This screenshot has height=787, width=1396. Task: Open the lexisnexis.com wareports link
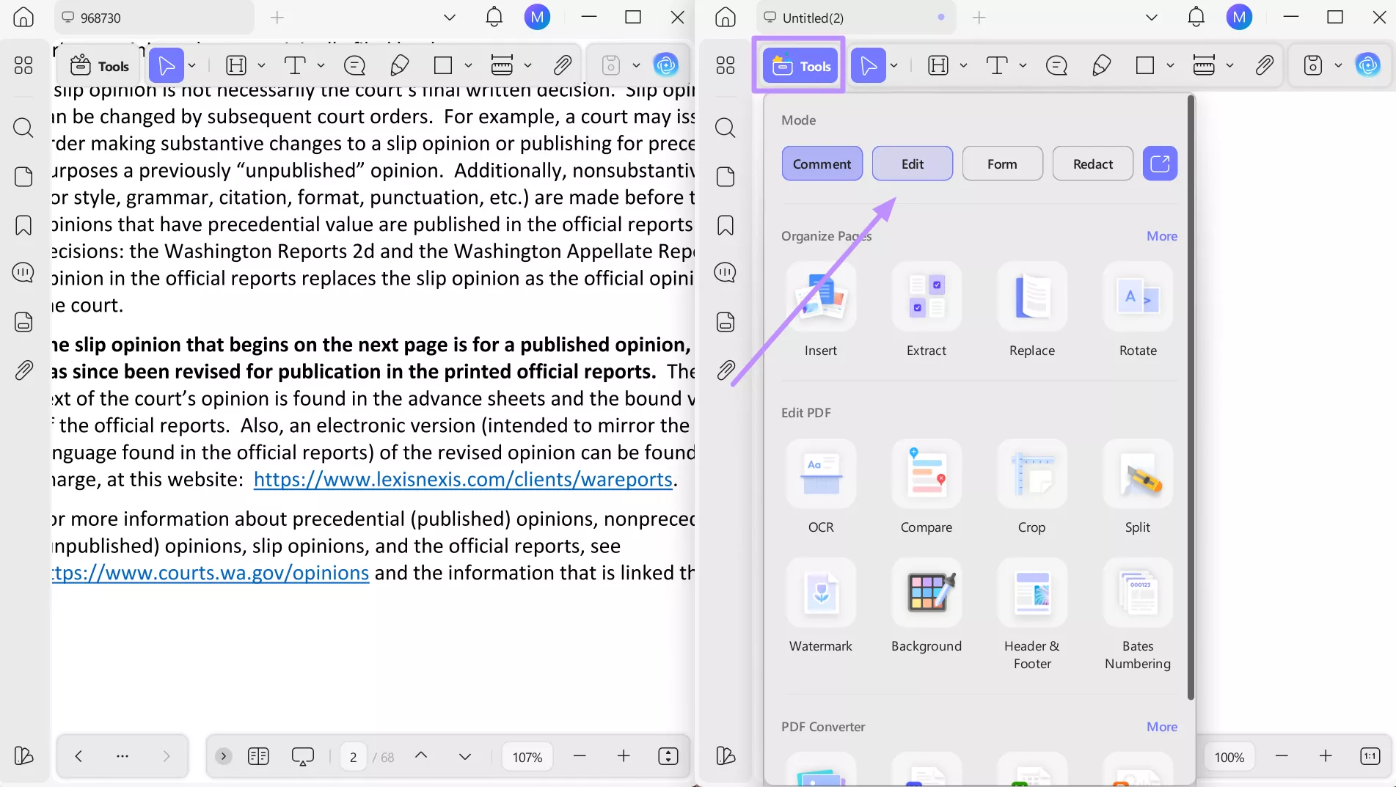click(463, 479)
